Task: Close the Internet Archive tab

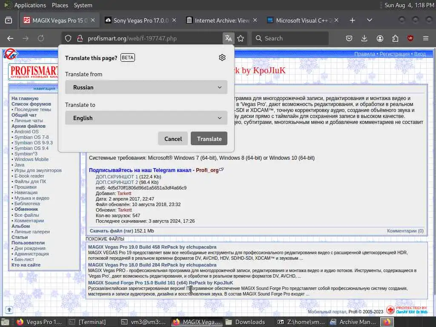Action: click(255, 20)
